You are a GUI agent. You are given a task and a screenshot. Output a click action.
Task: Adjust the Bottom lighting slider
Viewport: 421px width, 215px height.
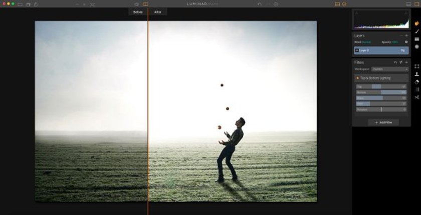[381, 92]
